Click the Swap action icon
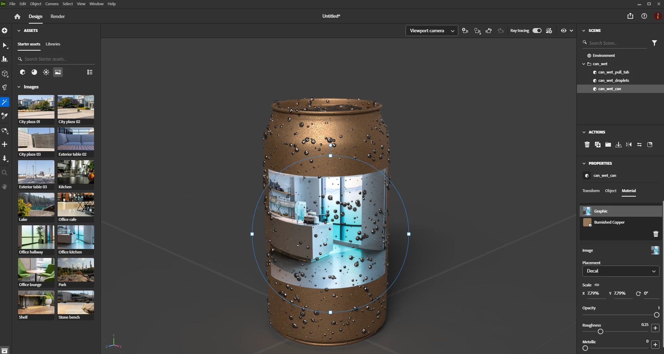 [x=639, y=145]
